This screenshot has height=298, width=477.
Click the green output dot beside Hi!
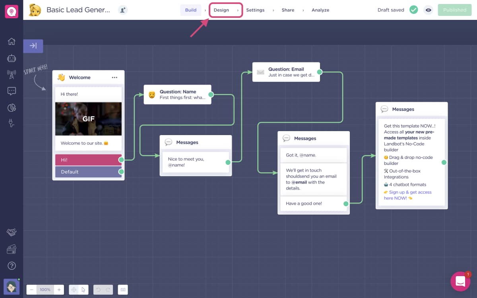[121, 160]
